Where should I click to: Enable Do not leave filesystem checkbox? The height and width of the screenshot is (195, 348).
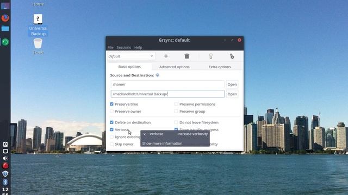(x=176, y=122)
